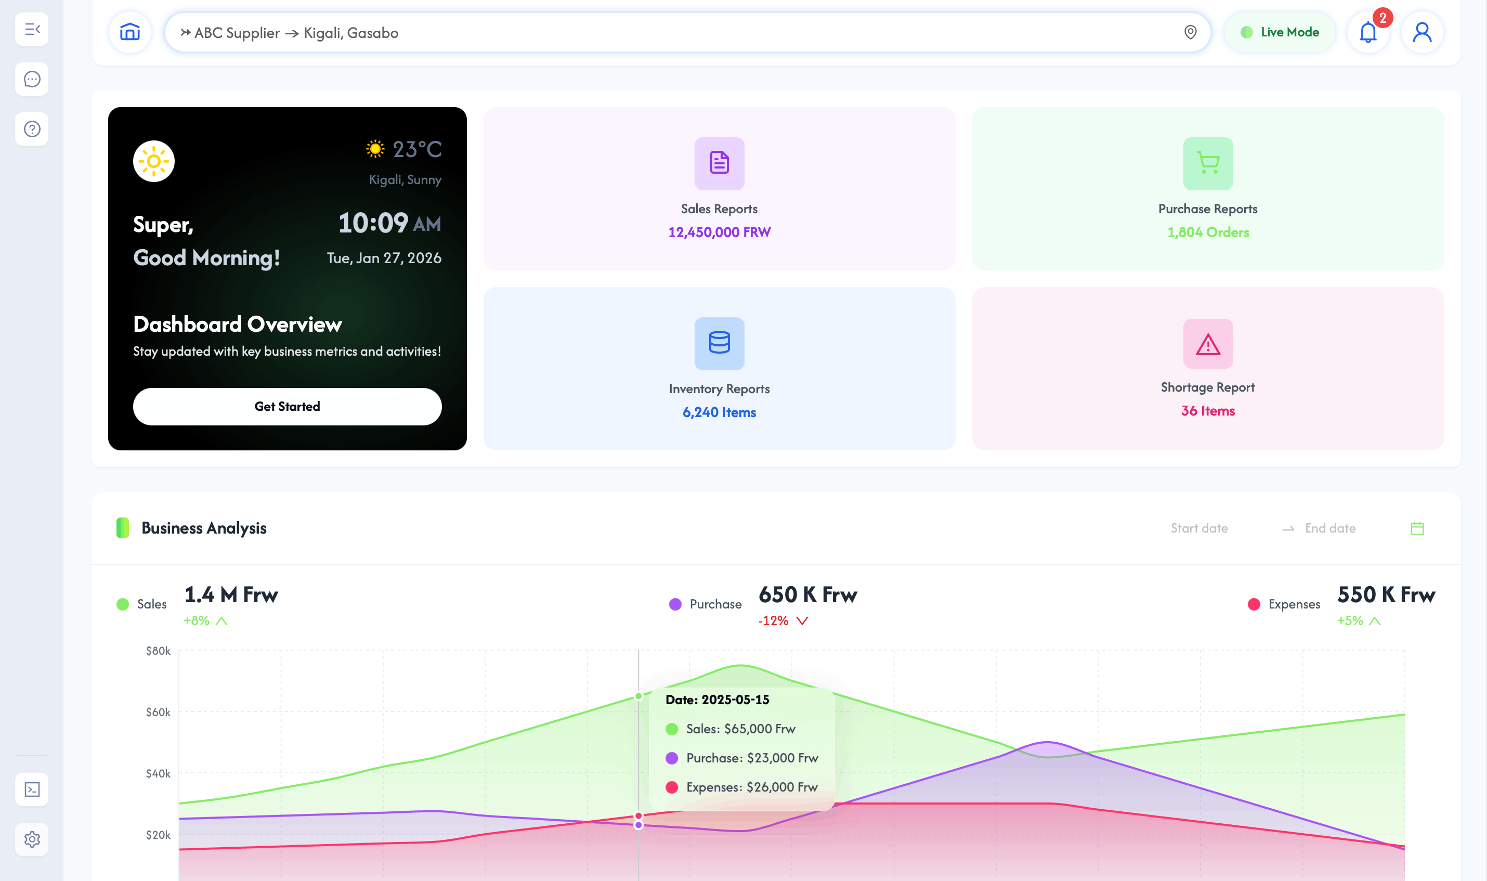
Task: Click the Get Started button
Action: pyautogui.click(x=286, y=406)
